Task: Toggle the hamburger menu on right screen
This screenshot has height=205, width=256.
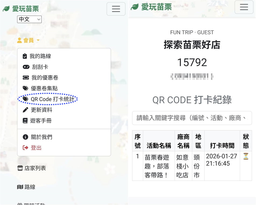Action: tap(244, 7)
